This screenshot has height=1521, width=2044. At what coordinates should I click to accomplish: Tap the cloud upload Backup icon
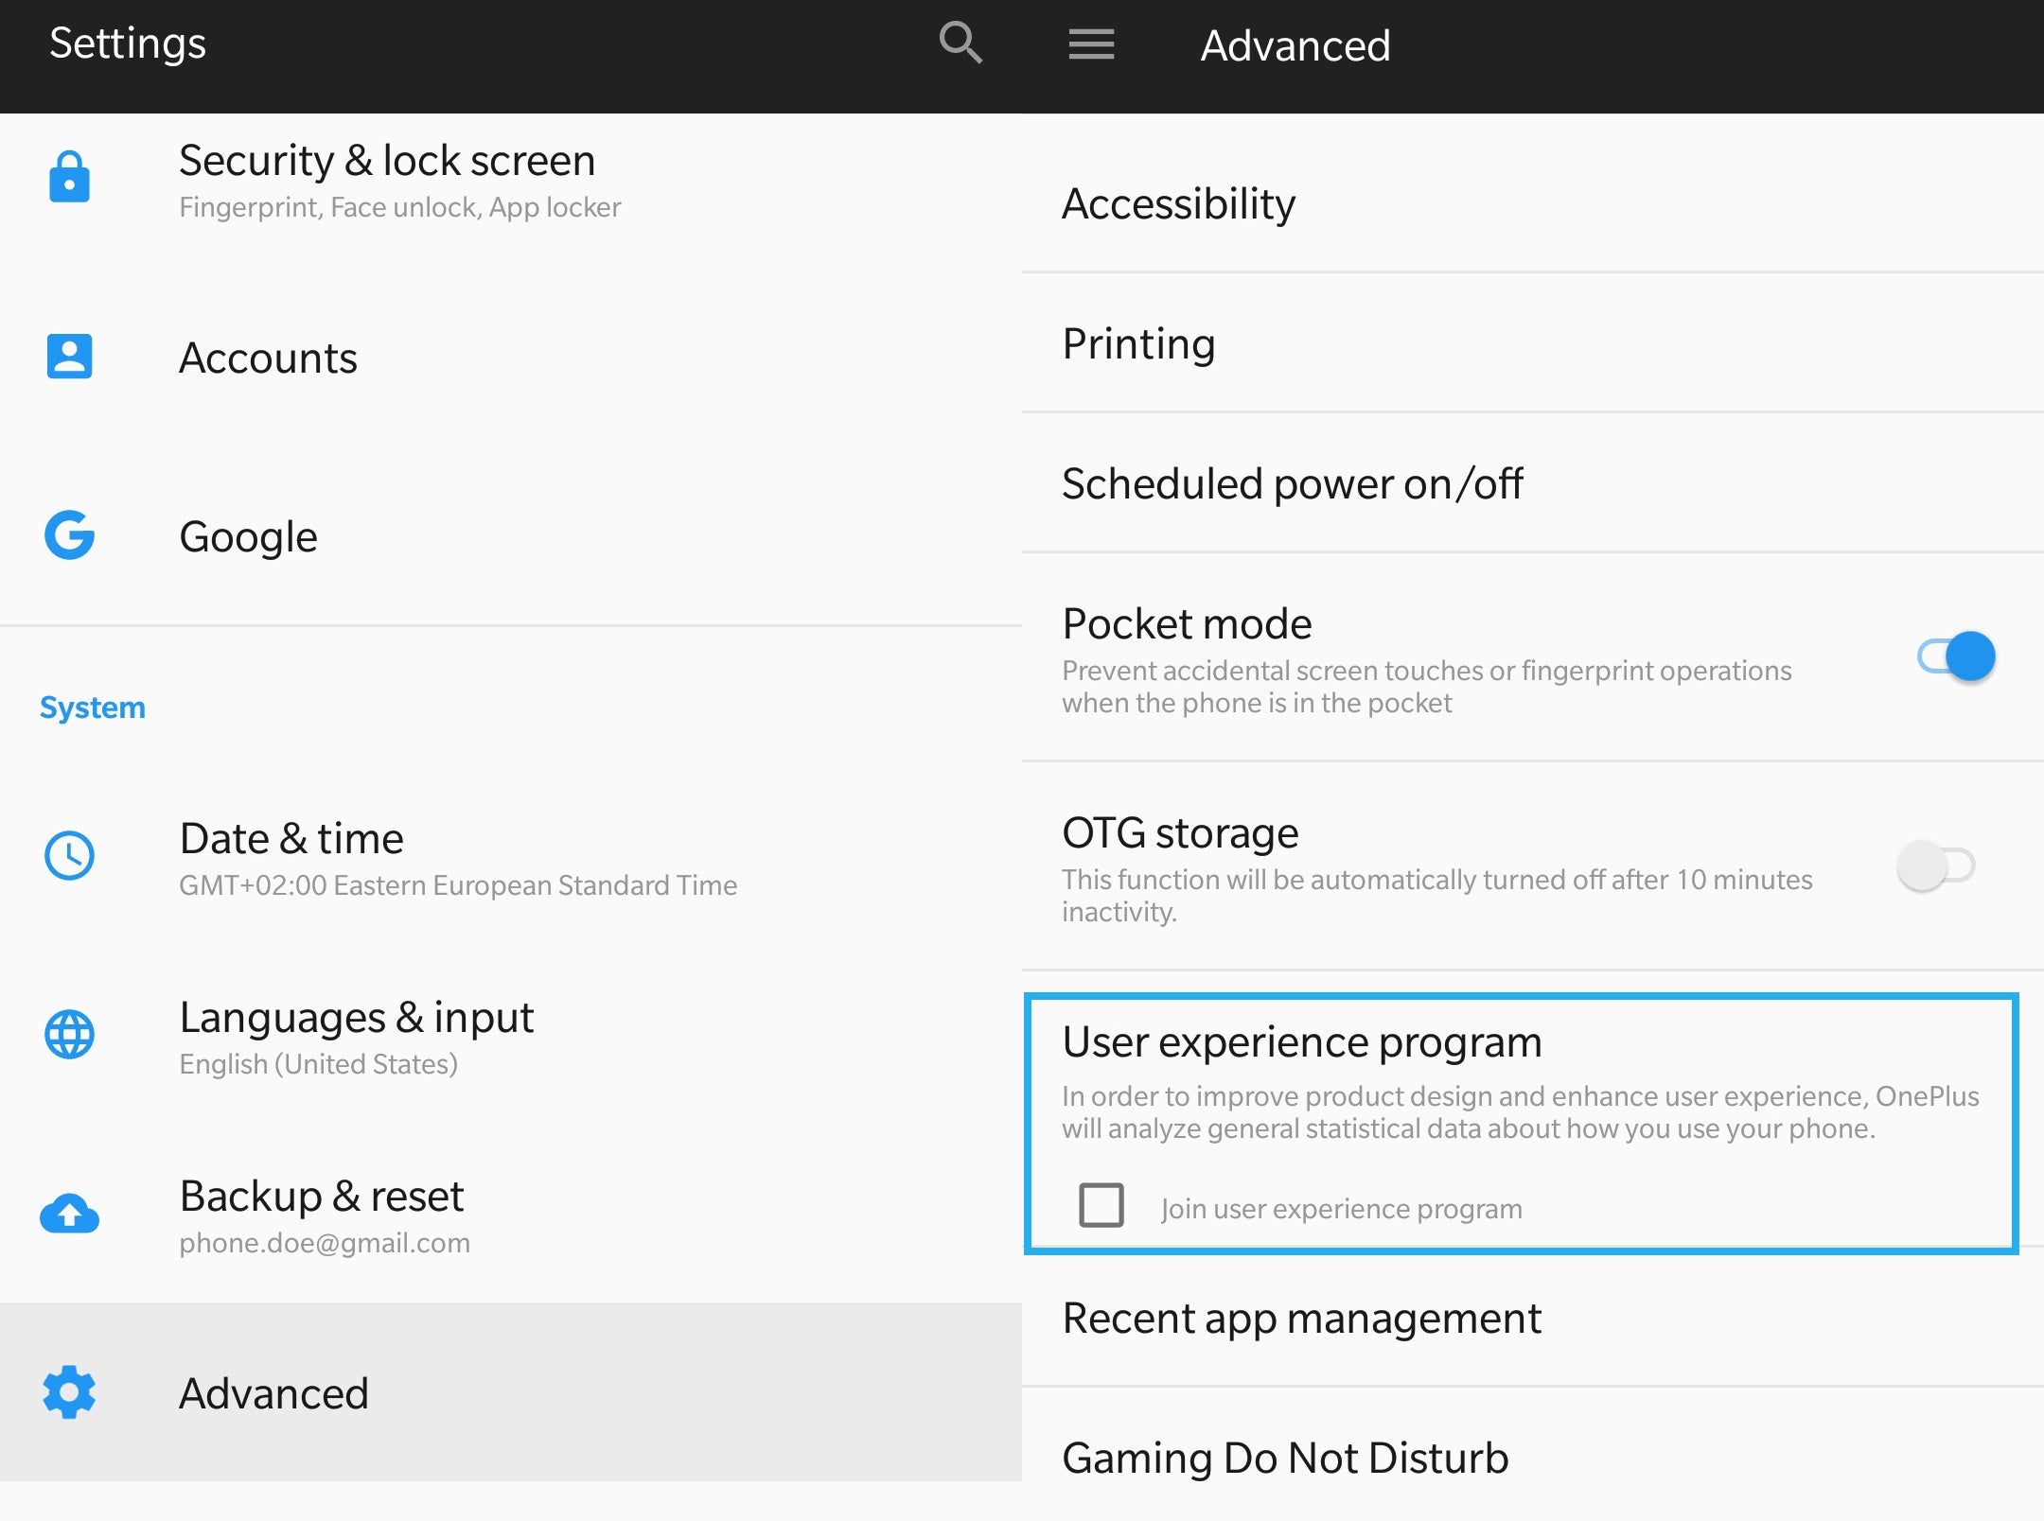coord(69,1214)
